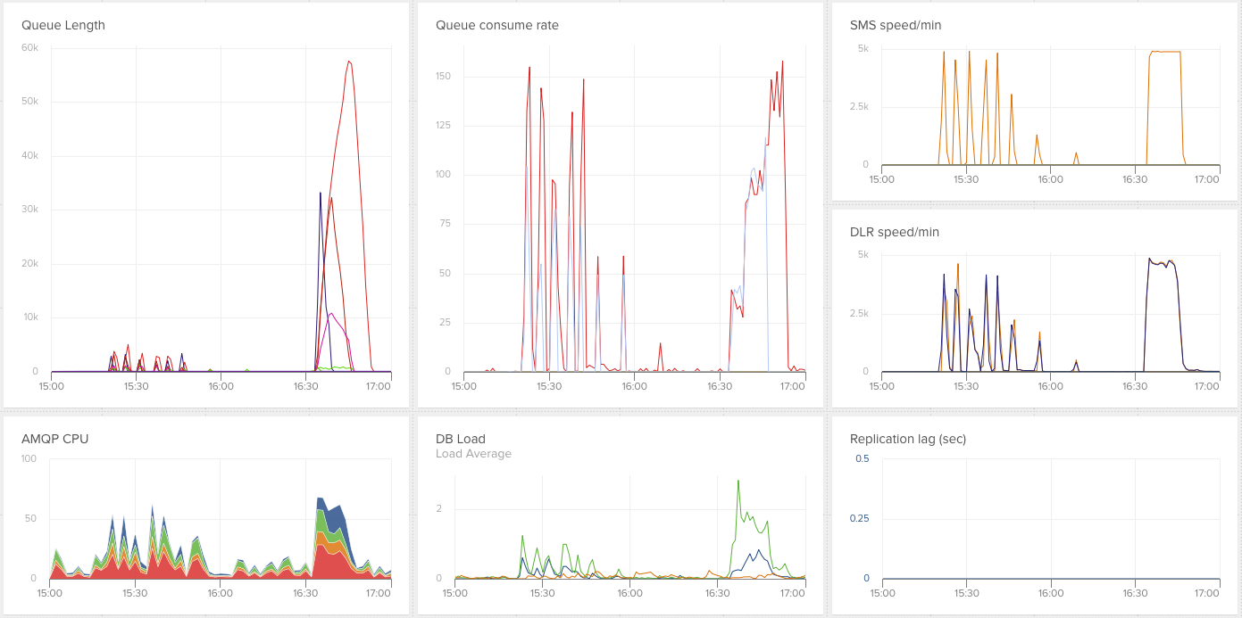Click the tall green peak in DB Load chart
Viewport: 1242px width, 618px height.
[x=738, y=482]
